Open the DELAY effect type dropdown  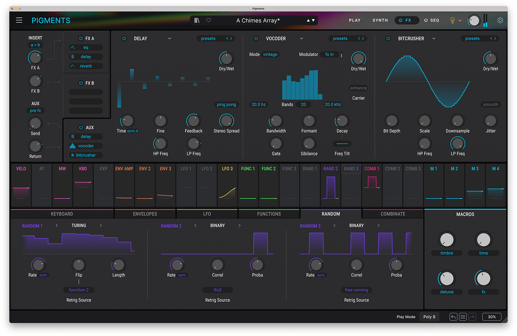169,38
